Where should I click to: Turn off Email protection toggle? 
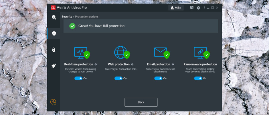[158, 78]
